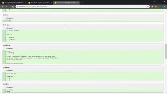Switch to Manage Integrations Admin tab
Image resolution: width=167 pixels, height=94 pixels.
pos(14,3)
